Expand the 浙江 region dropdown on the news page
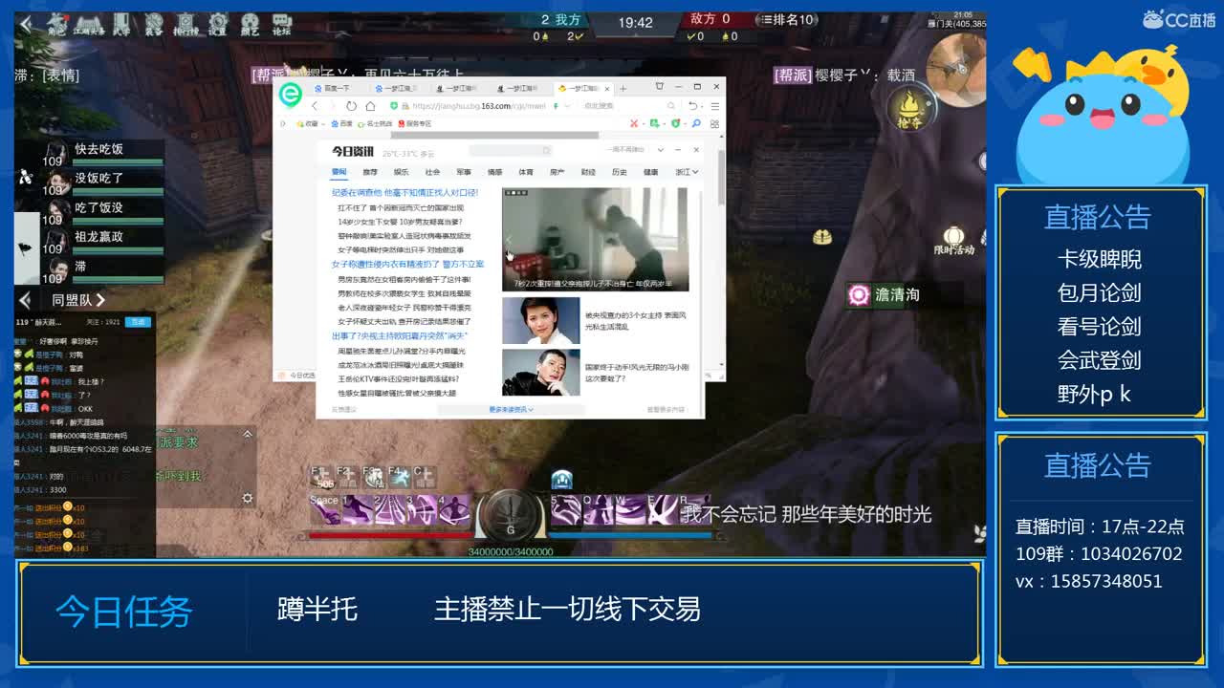Image resolution: width=1224 pixels, height=688 pixels. click(x=686, y=172)
